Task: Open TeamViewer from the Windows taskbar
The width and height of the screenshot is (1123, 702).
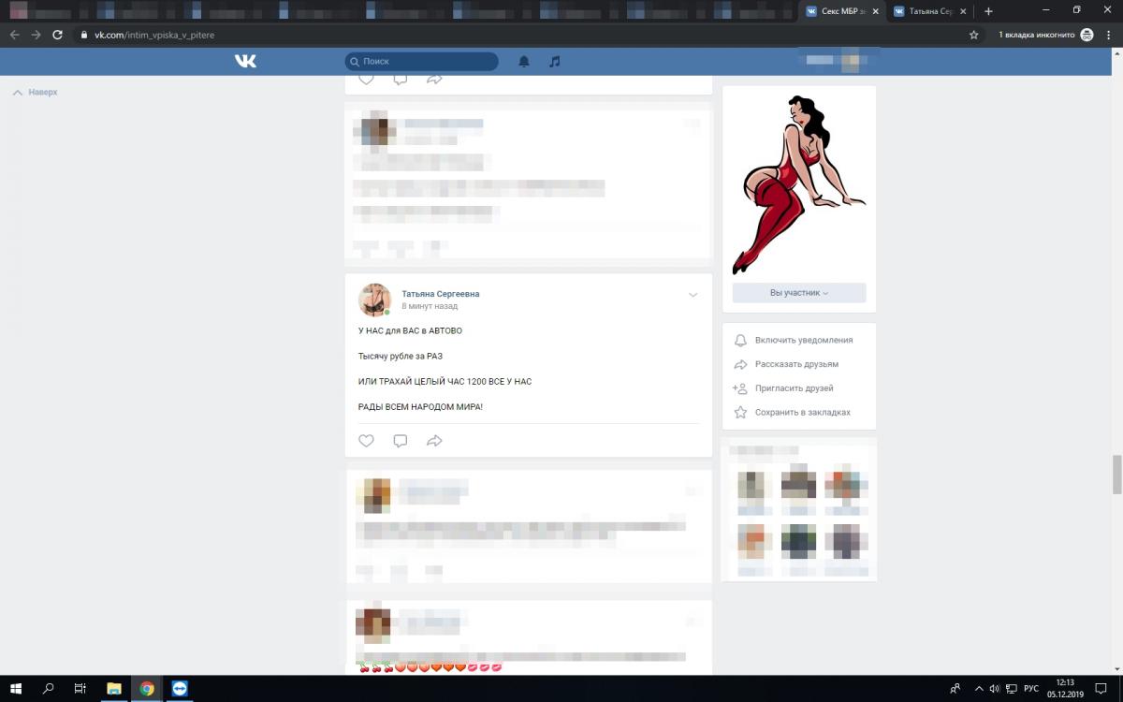Action: coord(180,688)
